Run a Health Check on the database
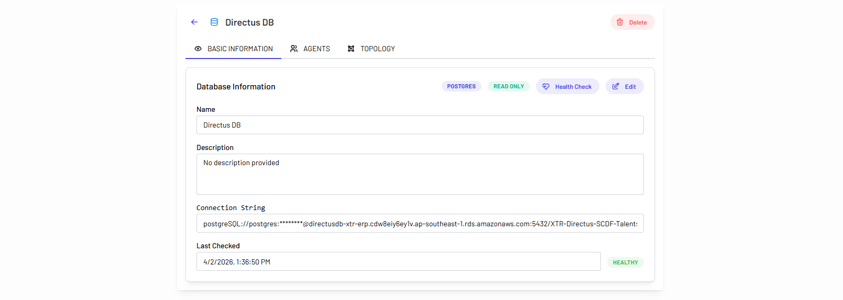Viewport: 843px width, 300px height. [x=567, y=86]
